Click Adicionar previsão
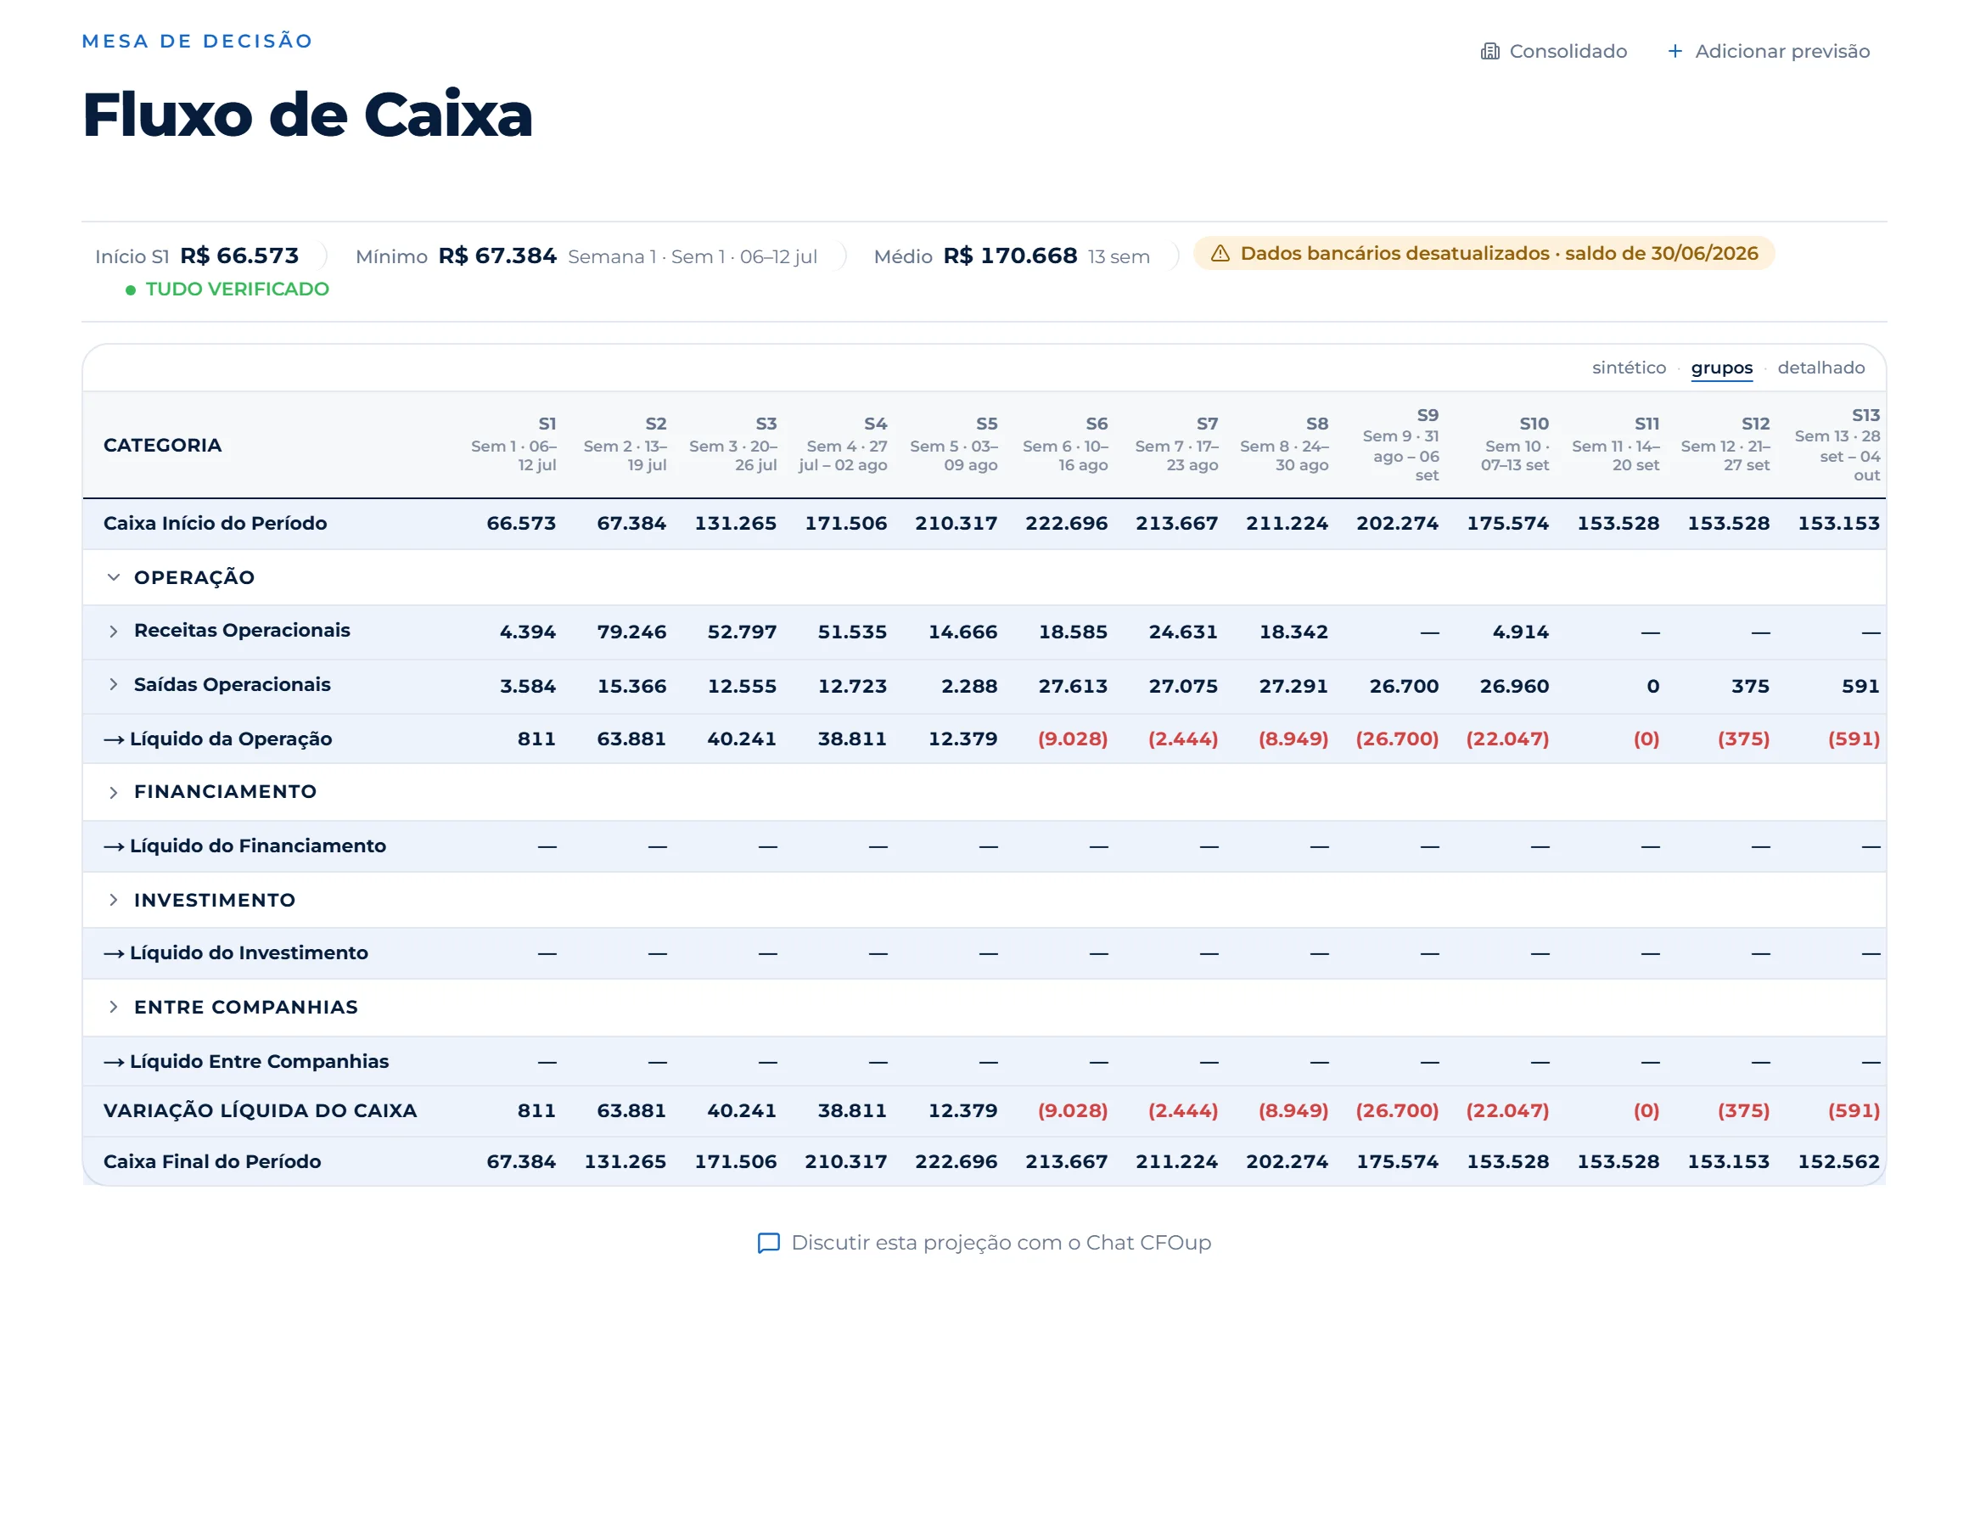 1768,52
